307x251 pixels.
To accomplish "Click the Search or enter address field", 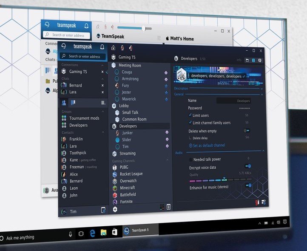I will [84, 56].
